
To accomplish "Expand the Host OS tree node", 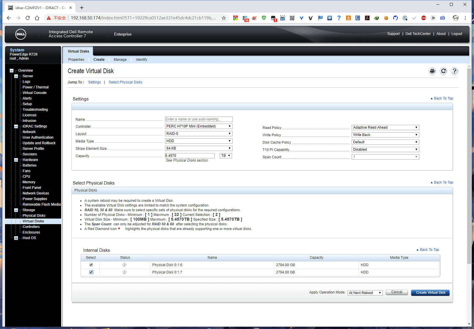I will click(16, 238).
